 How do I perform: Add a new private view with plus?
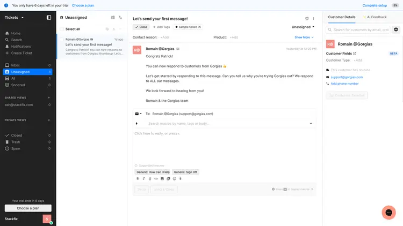pyautogui.click(x=49, y=120)
